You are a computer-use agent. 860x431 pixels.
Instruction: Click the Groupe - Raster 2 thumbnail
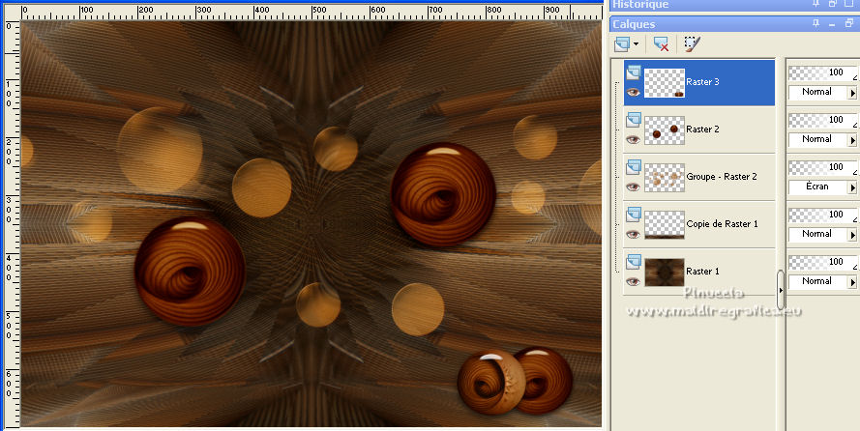[665, 178]
